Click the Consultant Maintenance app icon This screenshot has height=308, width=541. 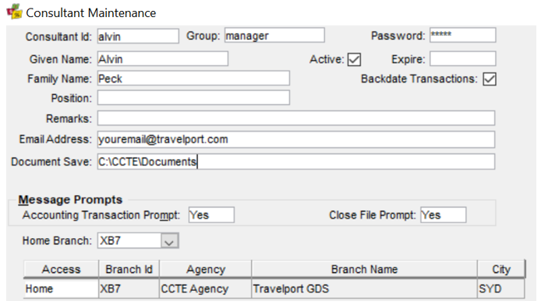pos(14,12)
